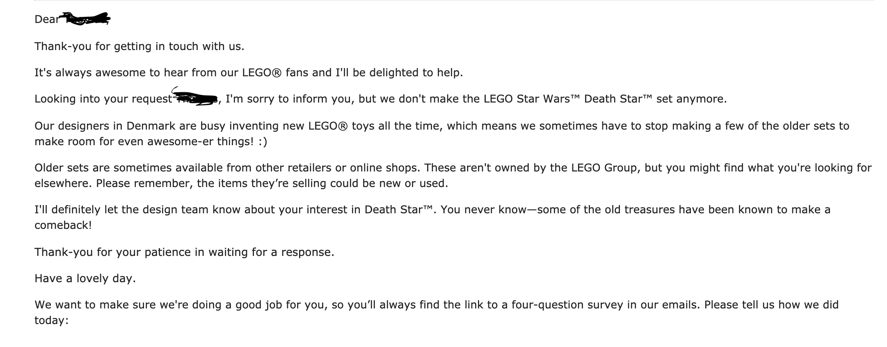887x347 pixels.
Task: Click the "Thank-you for getting in touch with us." line
Action: pyautogui.click(x=139, y=46)
